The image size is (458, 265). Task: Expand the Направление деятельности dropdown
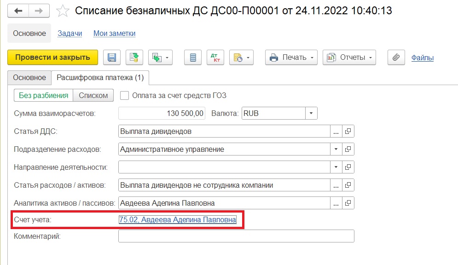336,167
